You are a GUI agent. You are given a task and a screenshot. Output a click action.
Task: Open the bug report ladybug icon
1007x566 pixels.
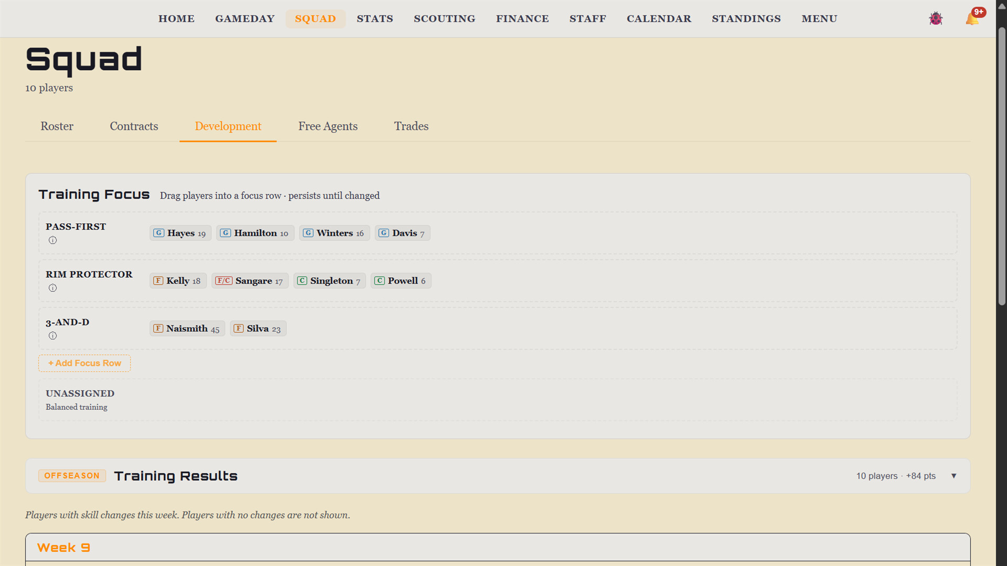click(x=936, y=19)
